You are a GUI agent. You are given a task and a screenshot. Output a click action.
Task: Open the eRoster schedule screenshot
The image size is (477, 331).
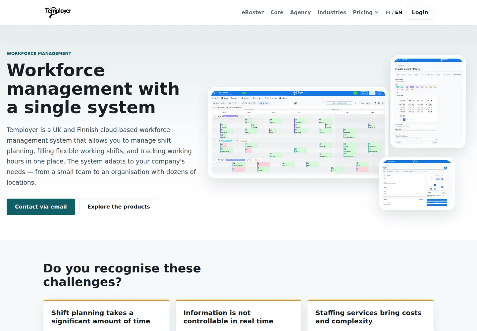pos(298,133)
